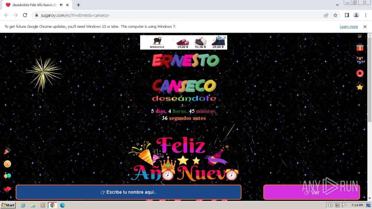This screenshot has width=372, height=209.
Task: Open the network tray icon
Action: pyautogui.click(x=337, y=205)
